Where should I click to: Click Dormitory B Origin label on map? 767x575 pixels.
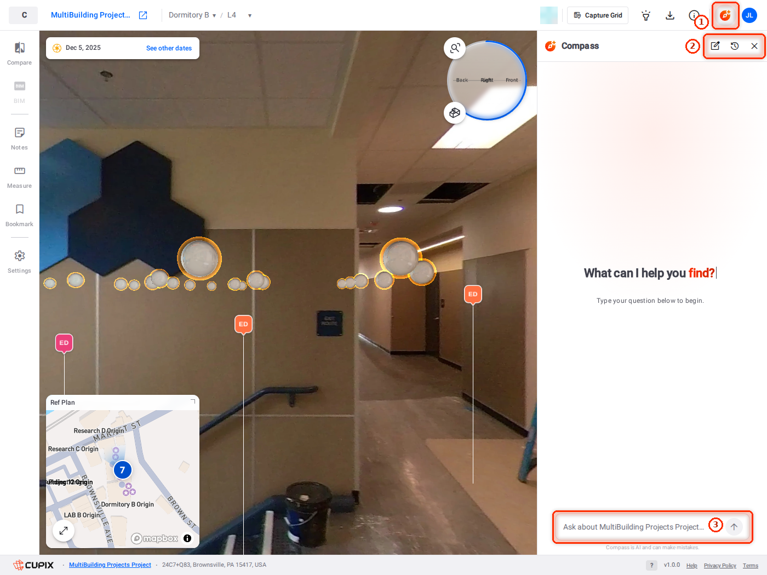(128, 504)
